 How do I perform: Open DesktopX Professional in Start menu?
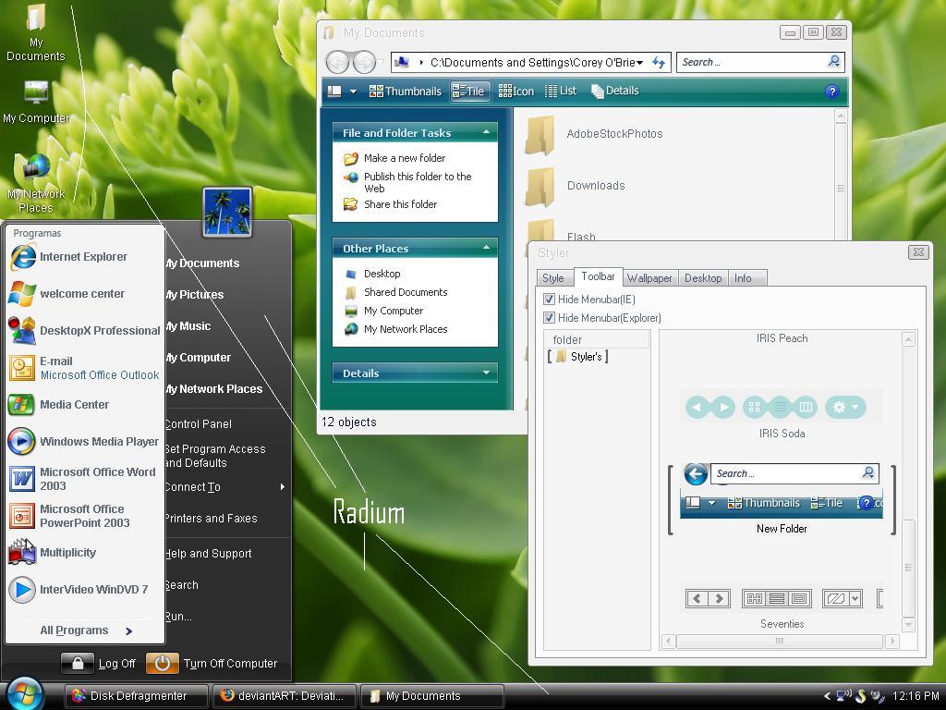(x=84, y=331)
